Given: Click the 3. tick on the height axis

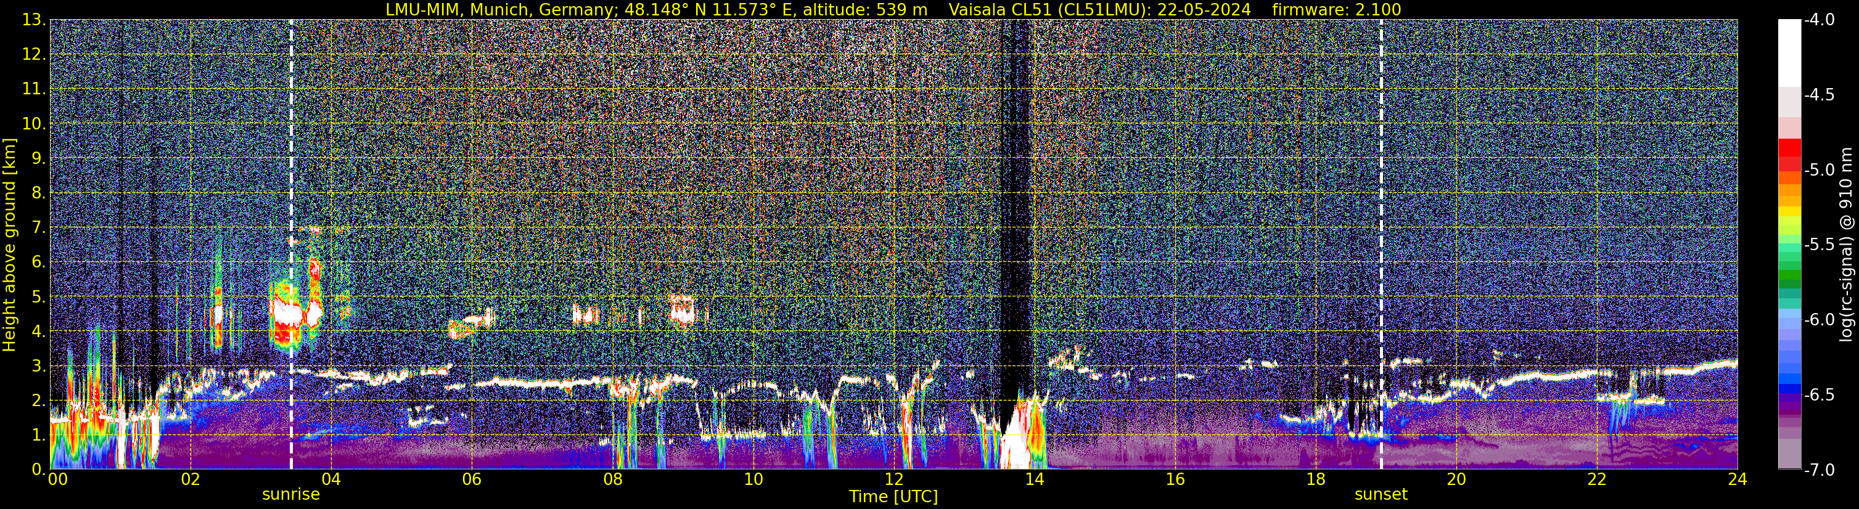Looking at the screenshot, I should click(39, 365).
